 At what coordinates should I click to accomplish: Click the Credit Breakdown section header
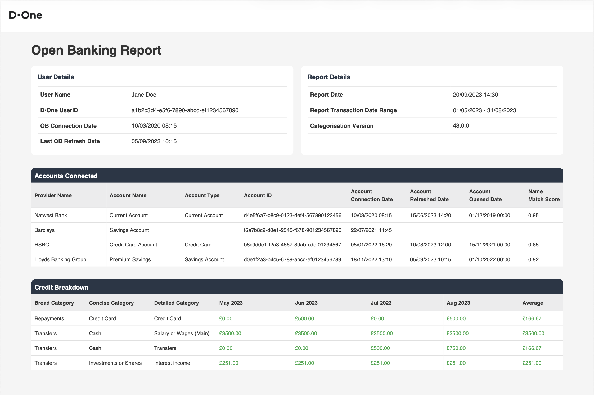[x=61, y=287]
